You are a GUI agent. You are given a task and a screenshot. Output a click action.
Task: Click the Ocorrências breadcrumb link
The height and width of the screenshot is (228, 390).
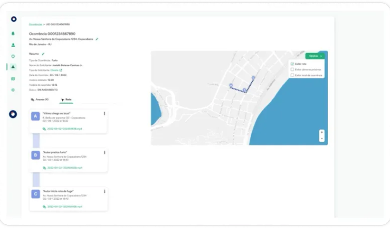pyautogui.click(x=35, y=24)
